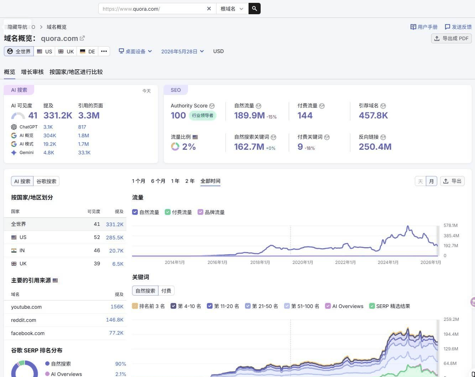The width and height of the screenshot is (475, 377).
Task: Open the reddit.com citation source
Action: (x=24, y=320)
